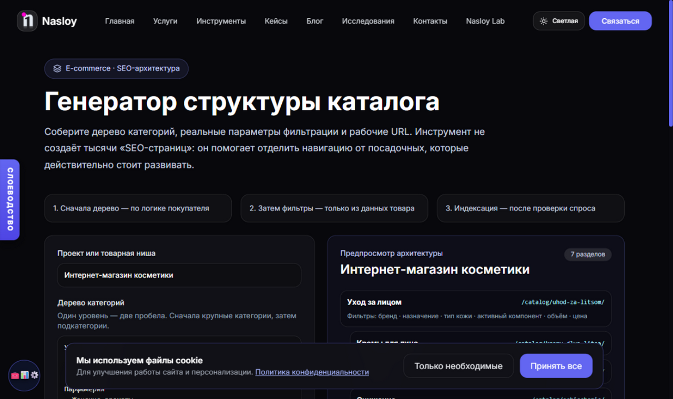Navigate to Исследования
This screenshot has width=673, height=399.
[x=368, y=21]
